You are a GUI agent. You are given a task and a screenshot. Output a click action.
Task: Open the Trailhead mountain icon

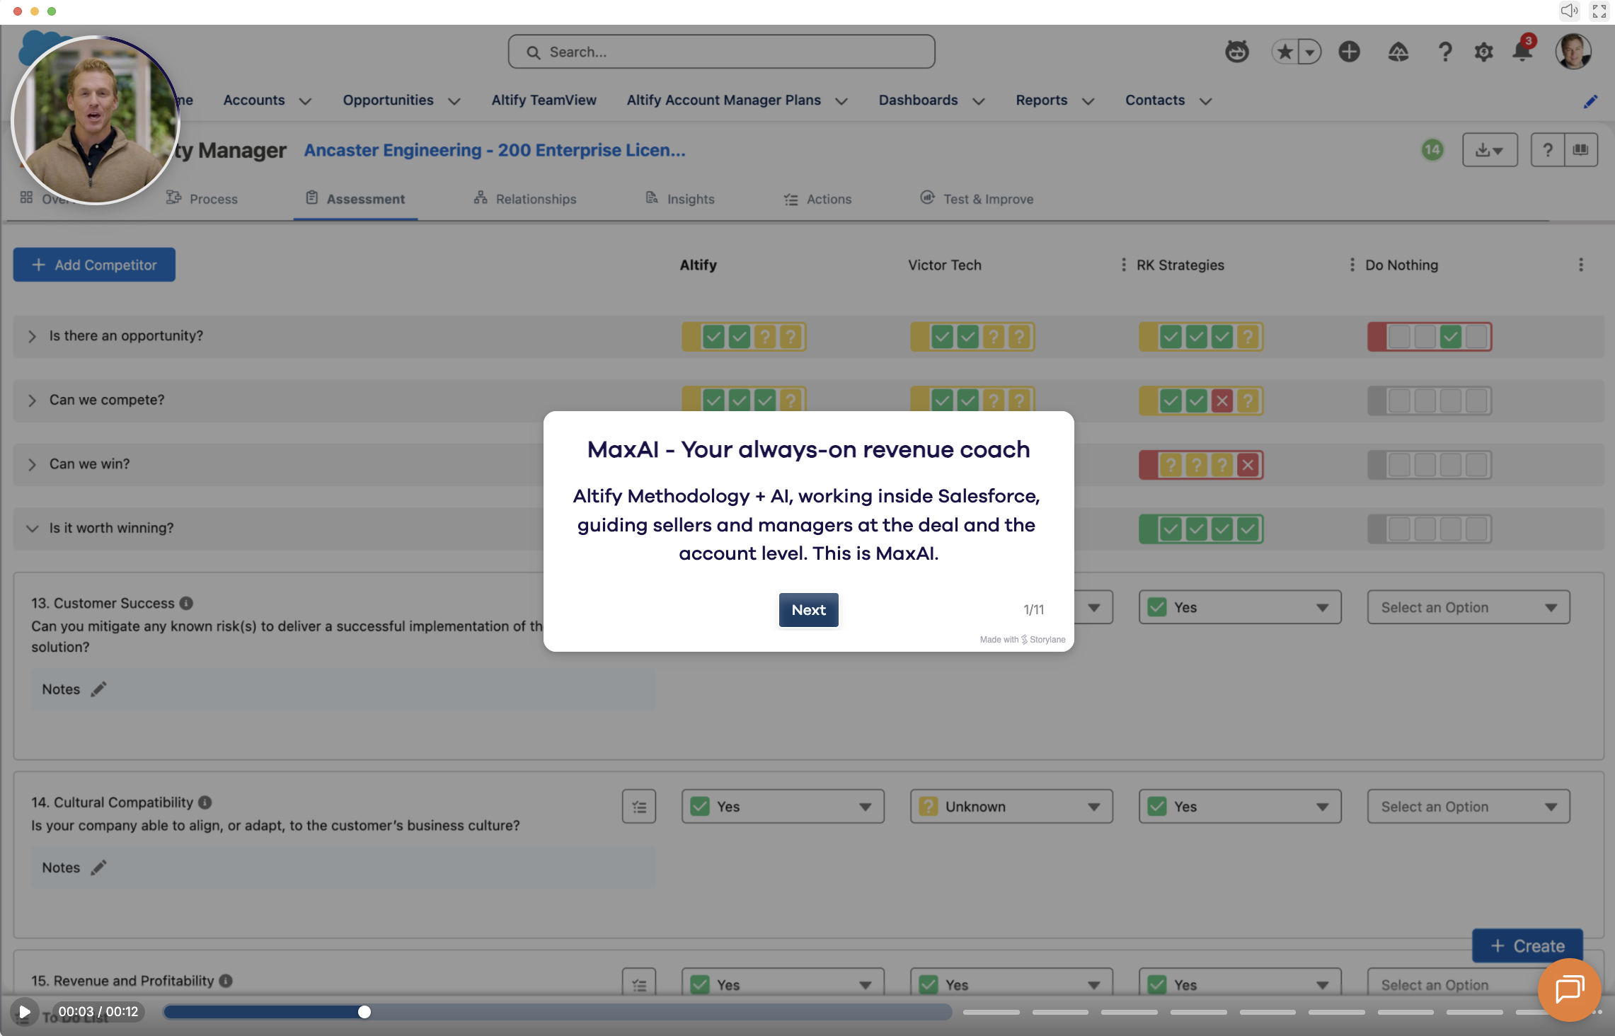(x=1398, y=52)
